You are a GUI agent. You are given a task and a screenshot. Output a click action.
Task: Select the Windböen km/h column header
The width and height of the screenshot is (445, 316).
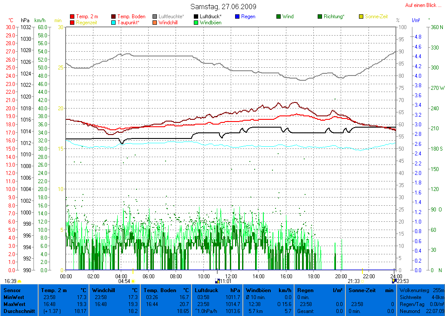(269, 290)
